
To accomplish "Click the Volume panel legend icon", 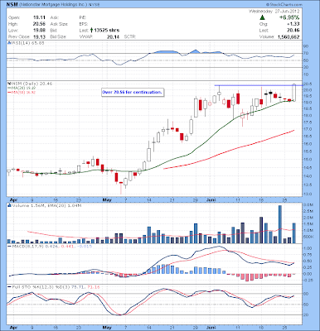I will 9,205.
